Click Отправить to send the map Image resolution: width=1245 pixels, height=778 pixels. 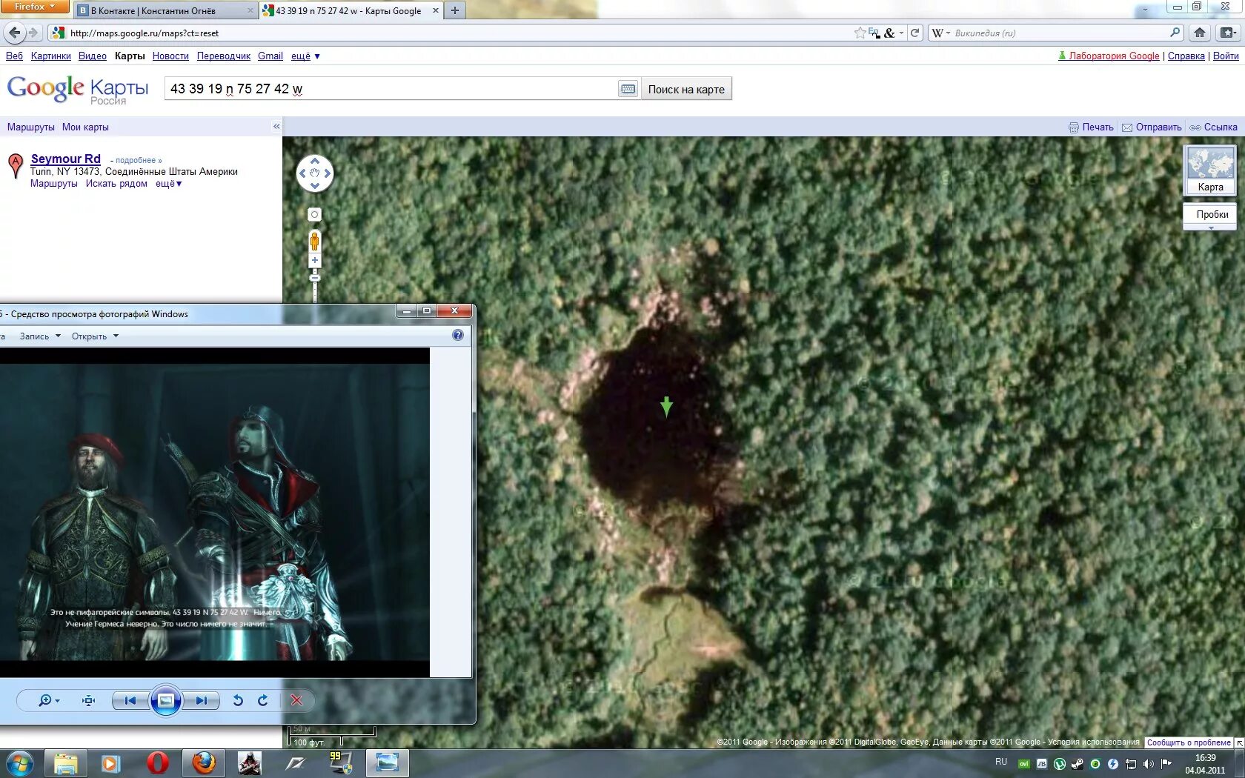point(1152,127)
